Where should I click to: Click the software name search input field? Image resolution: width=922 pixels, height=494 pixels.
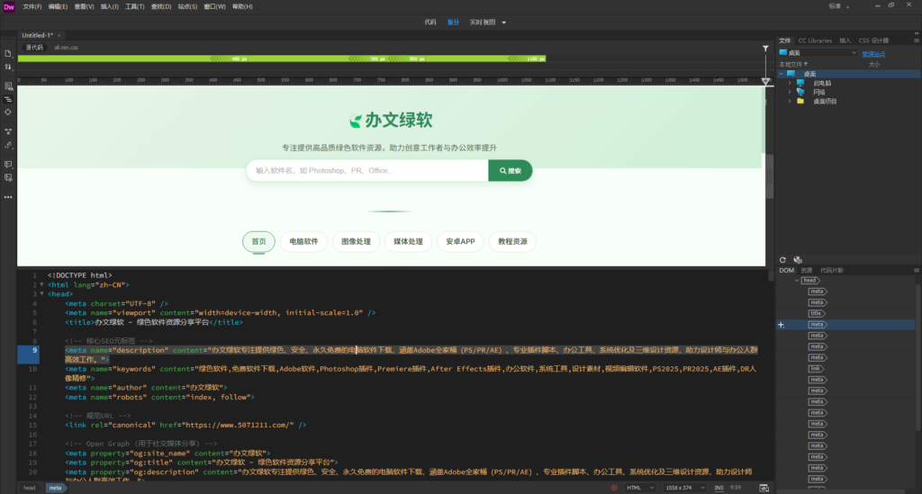pos(367,170)
